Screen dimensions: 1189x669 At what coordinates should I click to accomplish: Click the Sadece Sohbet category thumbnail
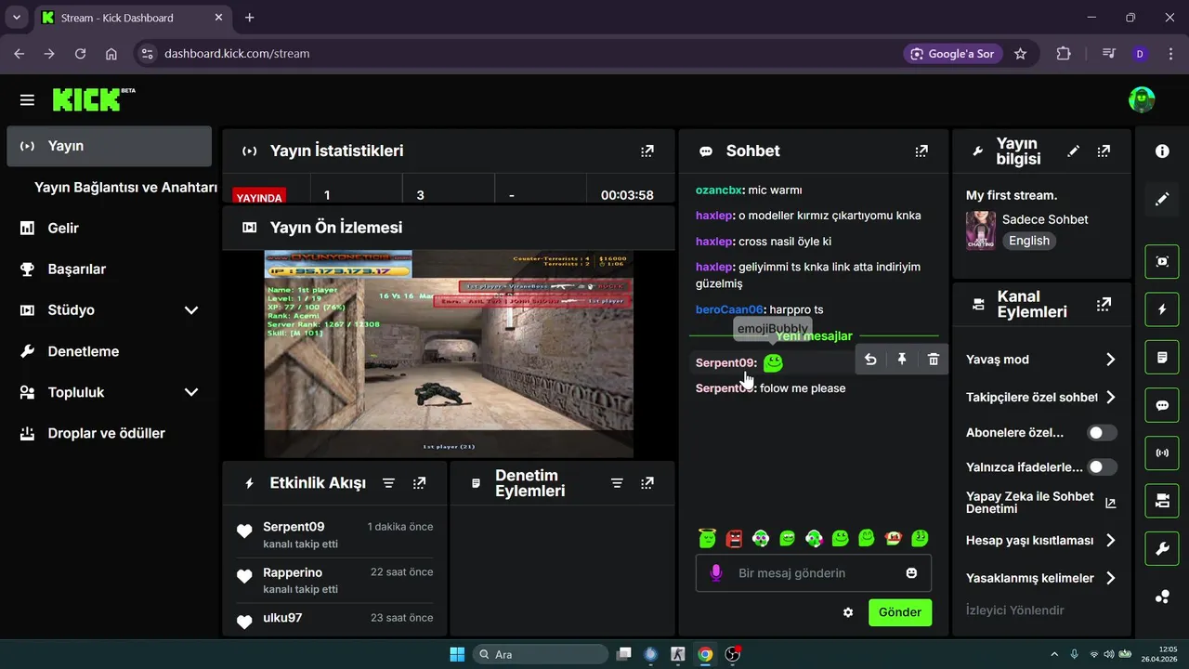pyautogui.click(x=981, y=230)
